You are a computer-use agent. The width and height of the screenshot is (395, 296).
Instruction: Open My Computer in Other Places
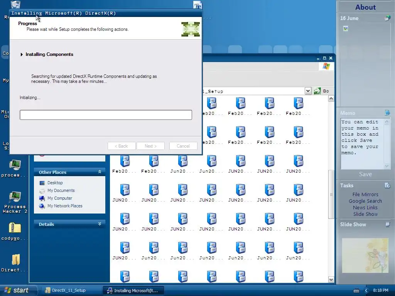point(60,198)
